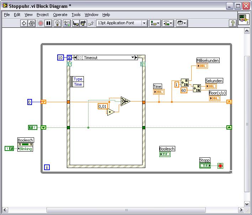Click the 0,01 numeric constant
The image size is (252, 215).
(102, 106)
